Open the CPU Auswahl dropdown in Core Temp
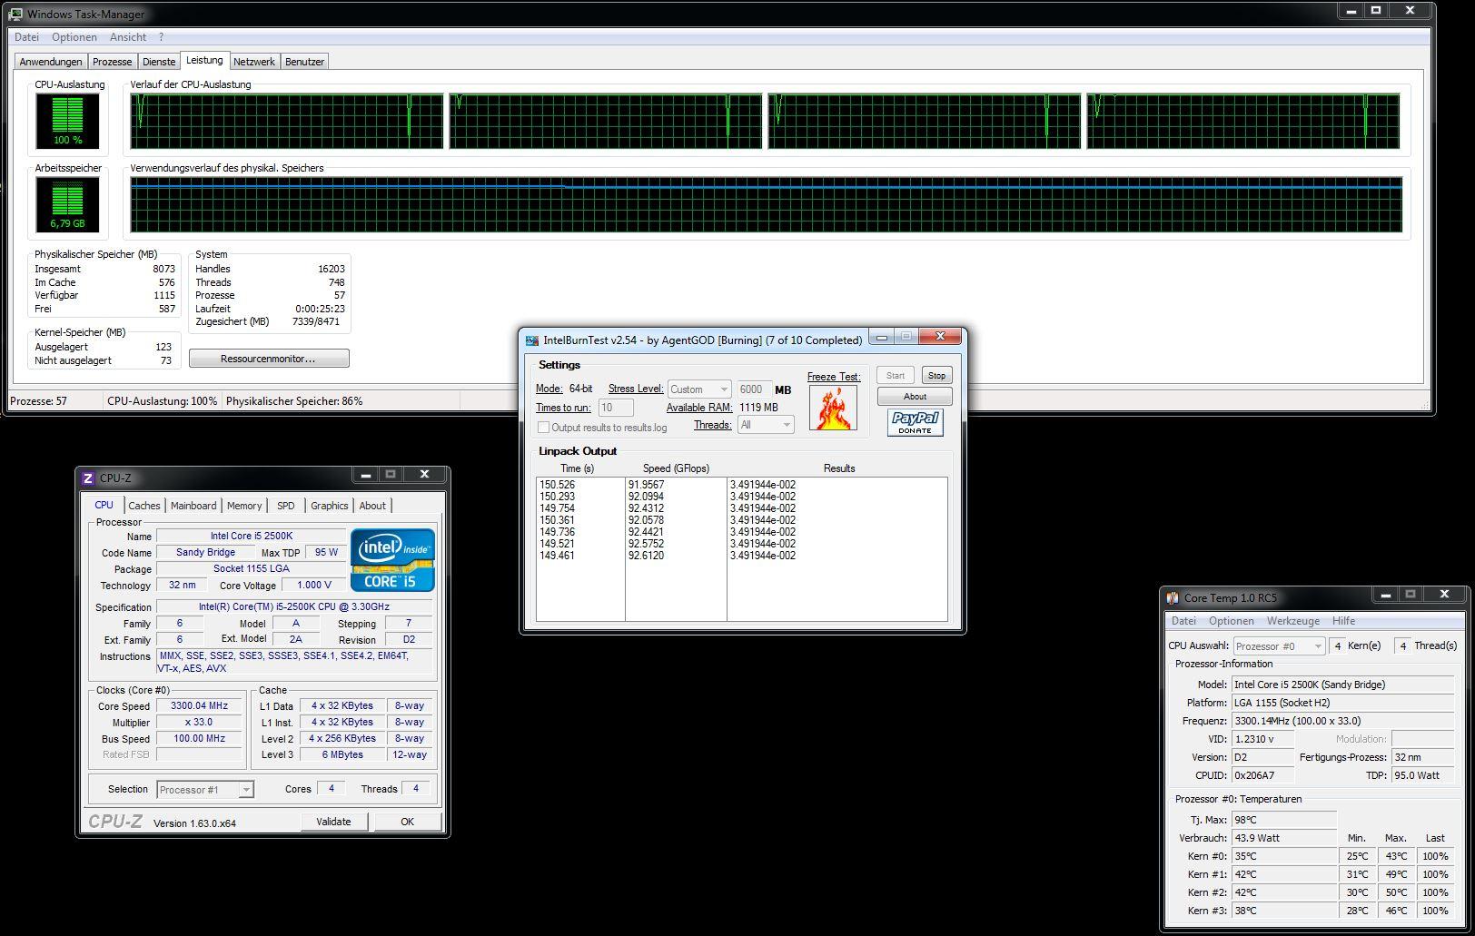The image size is (1475, 936). click(1279, 646)
